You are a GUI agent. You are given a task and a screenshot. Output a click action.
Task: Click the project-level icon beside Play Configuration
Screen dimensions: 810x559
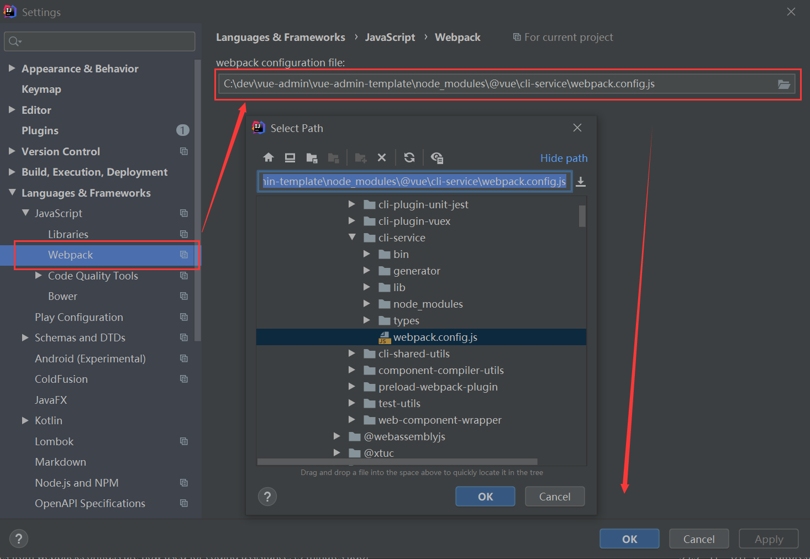(x=184, y=317)
